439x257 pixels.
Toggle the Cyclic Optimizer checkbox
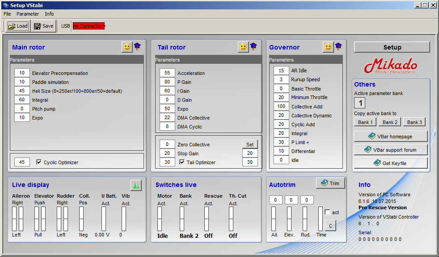(x=39, y=162)
